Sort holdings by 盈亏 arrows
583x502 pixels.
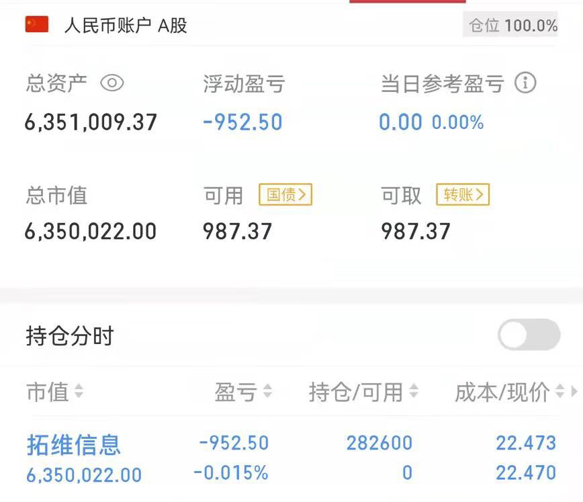[x=268, y=391]
